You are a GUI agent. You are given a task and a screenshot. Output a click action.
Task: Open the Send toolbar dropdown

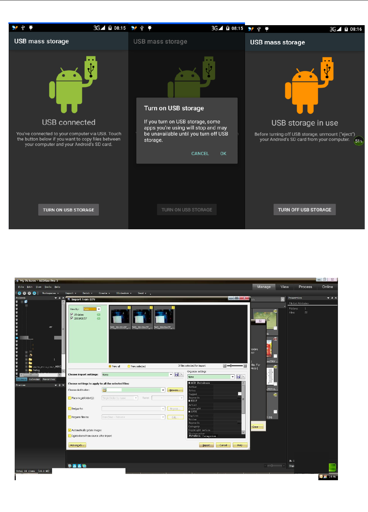pyautogui.click(x=142, y=293)
